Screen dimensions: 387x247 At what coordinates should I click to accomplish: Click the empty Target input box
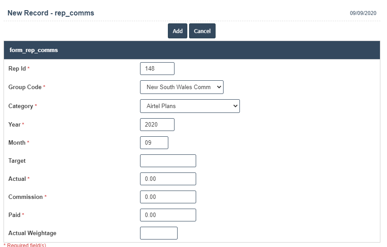(168, 161)
